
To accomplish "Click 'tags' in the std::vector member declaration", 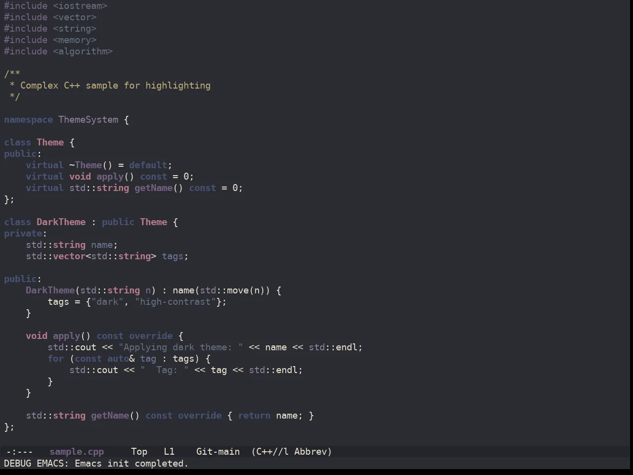I will pyautogui.click(x=173, y=256).
